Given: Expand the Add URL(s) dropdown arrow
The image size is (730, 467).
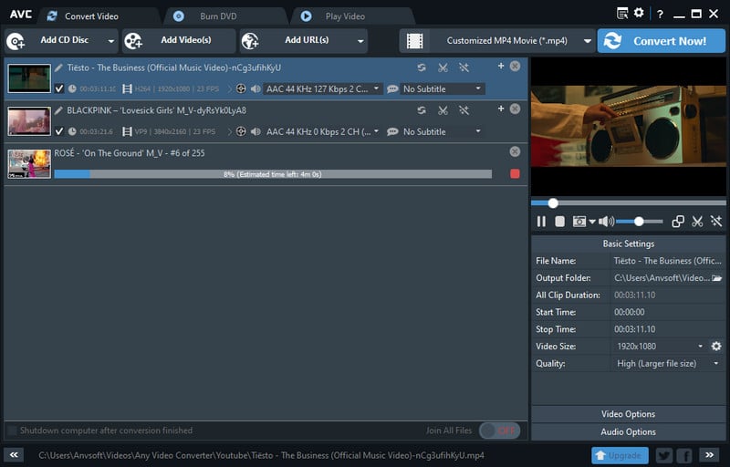Looking at the screenshot, I should tap(360, 41).
